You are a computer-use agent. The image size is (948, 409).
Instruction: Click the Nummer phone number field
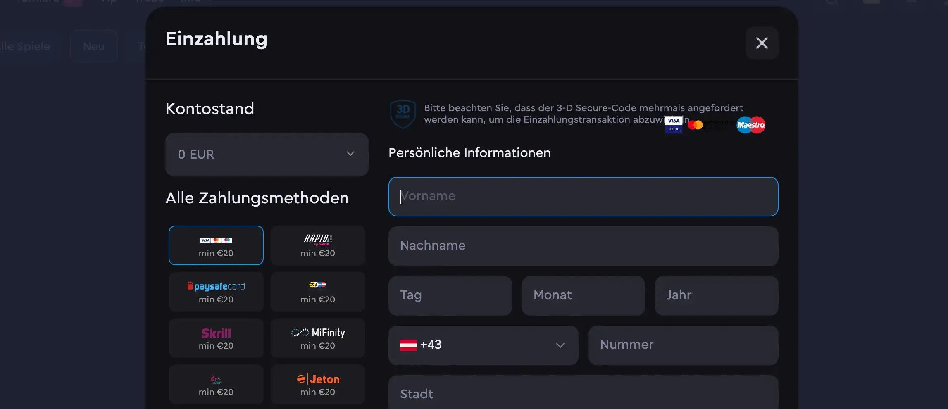point(683,345)
